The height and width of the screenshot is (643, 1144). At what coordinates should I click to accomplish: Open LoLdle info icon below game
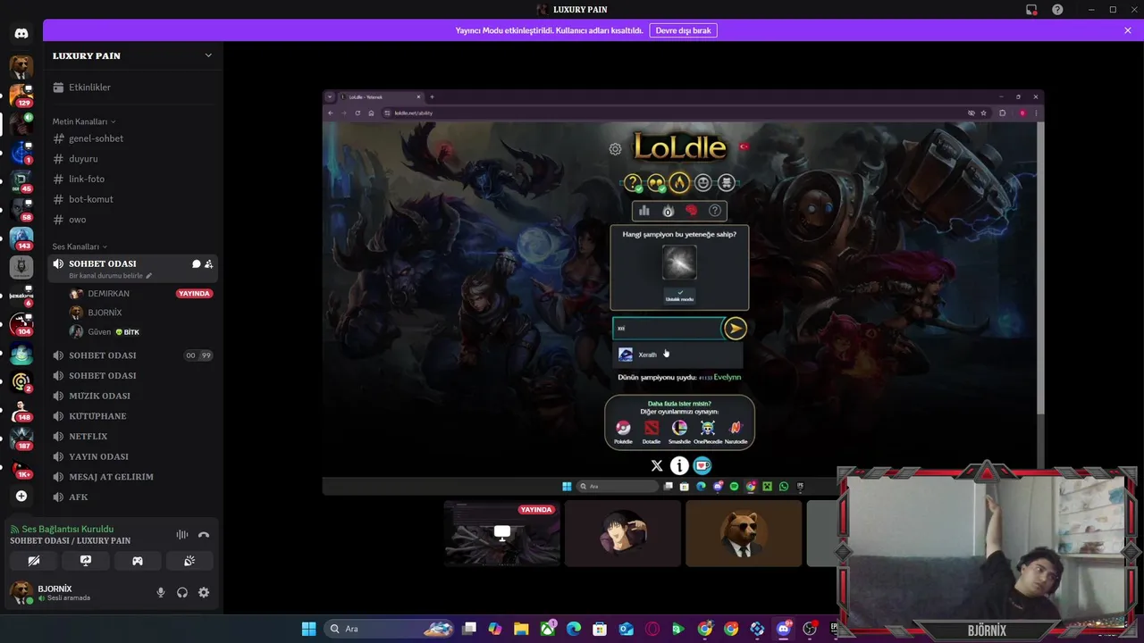click(680, 465)
